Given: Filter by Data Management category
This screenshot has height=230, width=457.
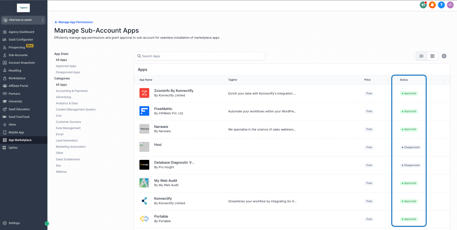Looking at the screenshot, I should (68, 128).
